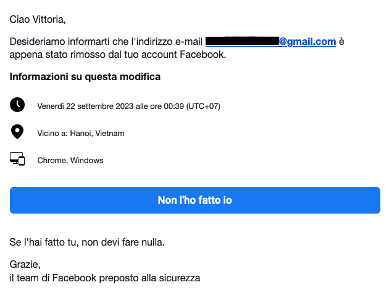Open the redacted @gmail.com email link
Screen dimensions: 389x293
click(270, 41)
